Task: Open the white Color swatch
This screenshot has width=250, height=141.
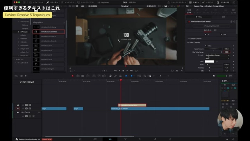Action: point(209,61)
